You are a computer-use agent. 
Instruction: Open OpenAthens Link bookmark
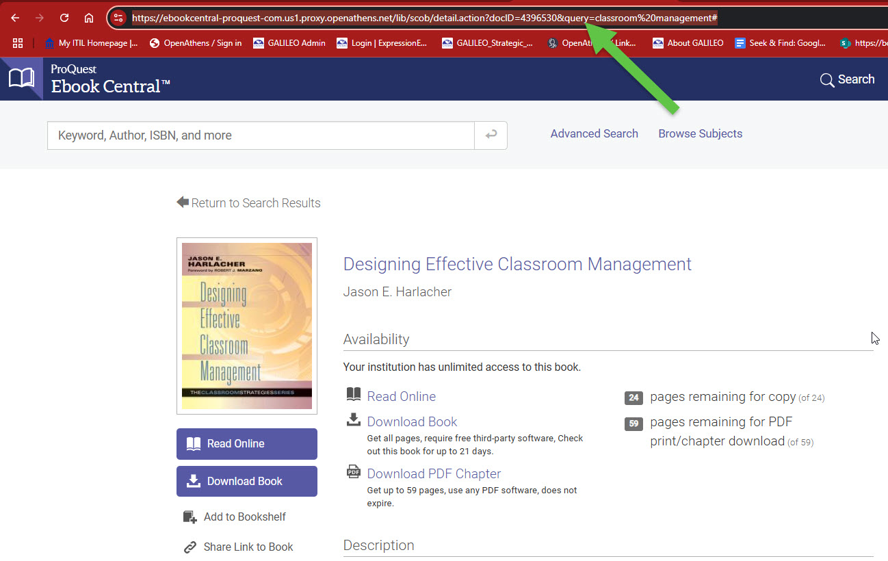tap(592, 43)
